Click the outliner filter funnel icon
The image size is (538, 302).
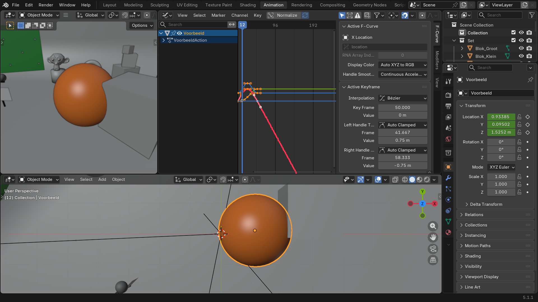[532, 15]
